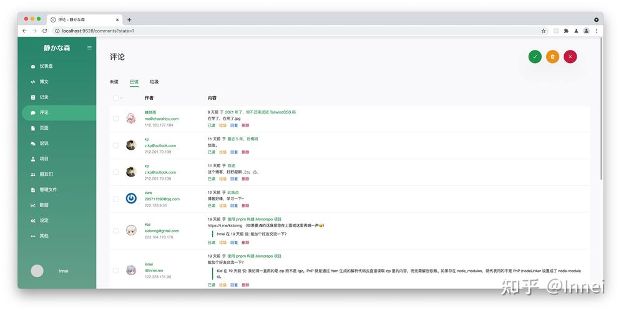The height and width of the screenshot is (312, 621).
Task: Select the 记录 book icon in sidebar
Action: [x=33, y=97]
